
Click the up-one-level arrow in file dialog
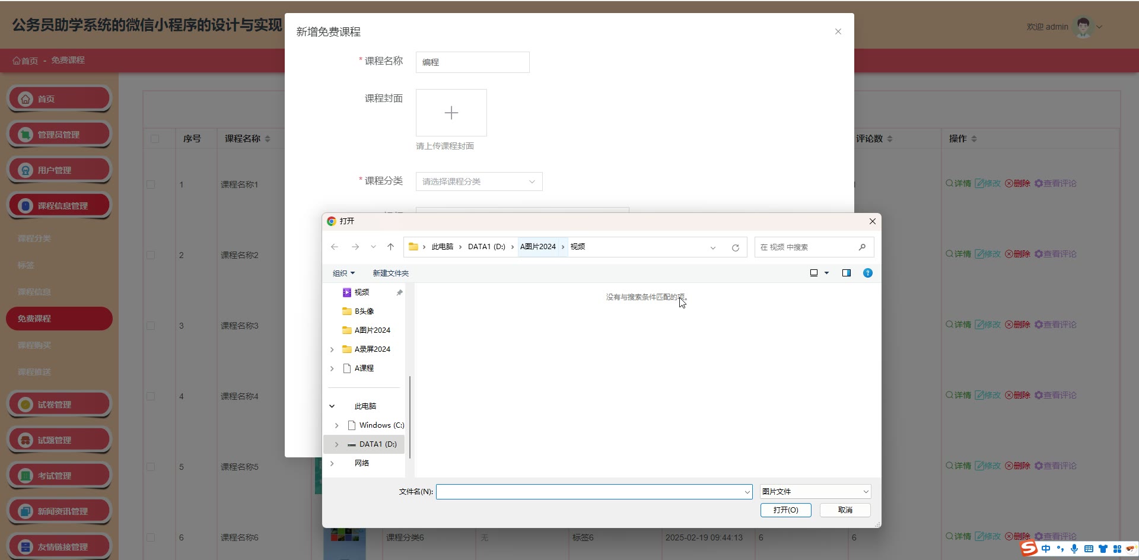(x=390, y=247)
